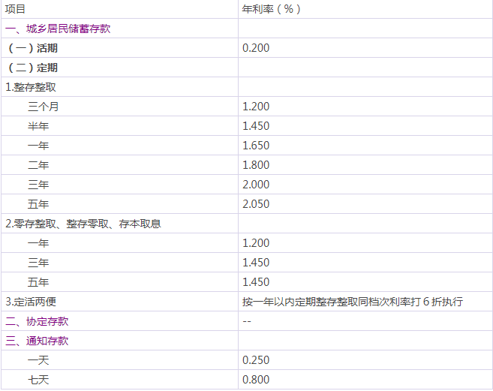
Task: Select the 3.定活两便 row label
Action: (31, 302)
